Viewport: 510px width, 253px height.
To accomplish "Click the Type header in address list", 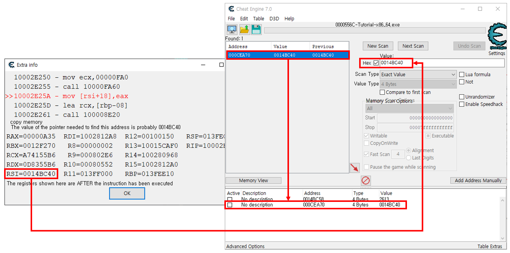I will tap(358, 193).
